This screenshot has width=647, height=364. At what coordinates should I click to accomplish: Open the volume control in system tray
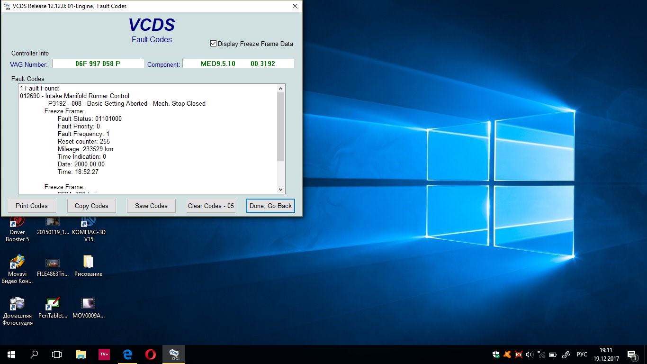coord(530,354)
